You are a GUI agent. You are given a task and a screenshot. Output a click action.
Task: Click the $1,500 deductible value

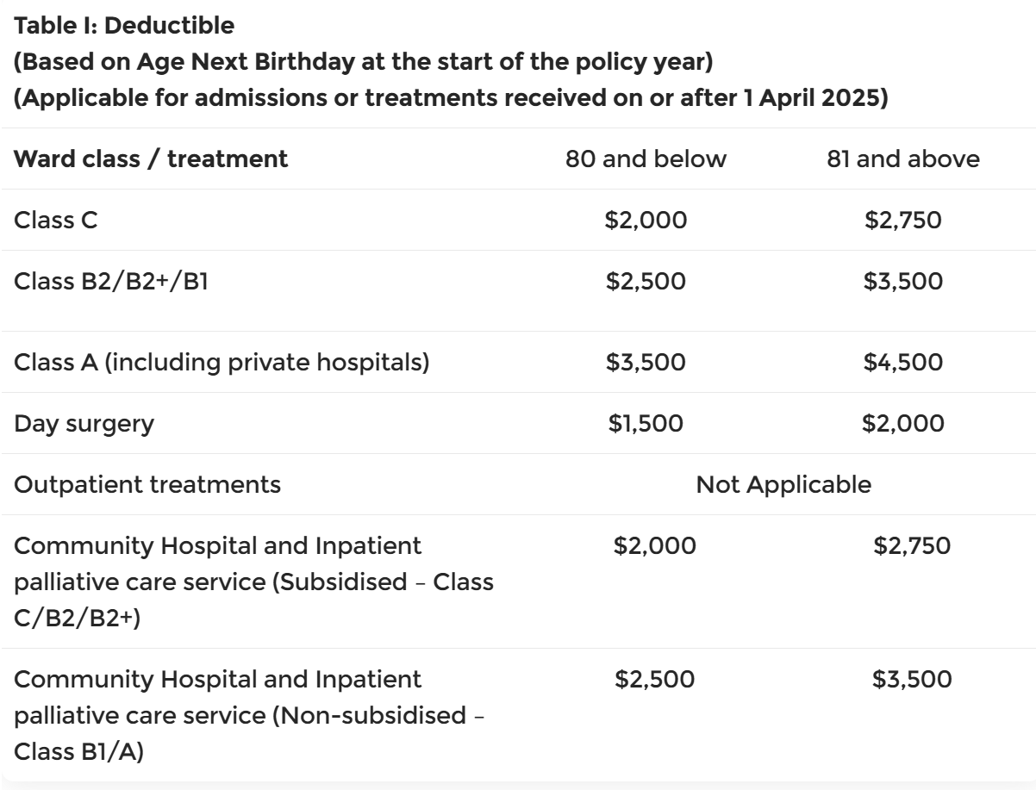pyautogui.click(x=646, y=423)
